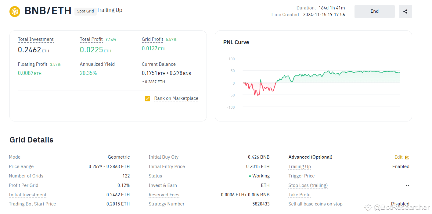Click Sell all base coins on stop
This screenshot has width=432, height=214.
tap(315, 204)
